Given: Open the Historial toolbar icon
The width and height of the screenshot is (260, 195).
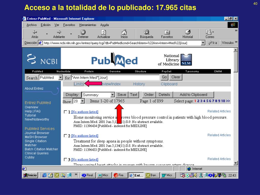Looking at the screenshot, I should (188, 32).
